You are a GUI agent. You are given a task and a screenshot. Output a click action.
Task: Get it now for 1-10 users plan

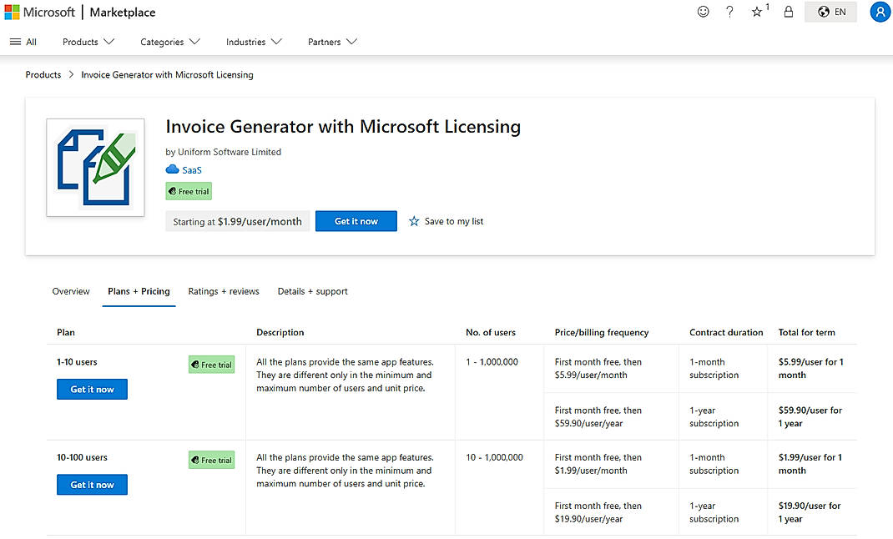[x=93, y=390]
